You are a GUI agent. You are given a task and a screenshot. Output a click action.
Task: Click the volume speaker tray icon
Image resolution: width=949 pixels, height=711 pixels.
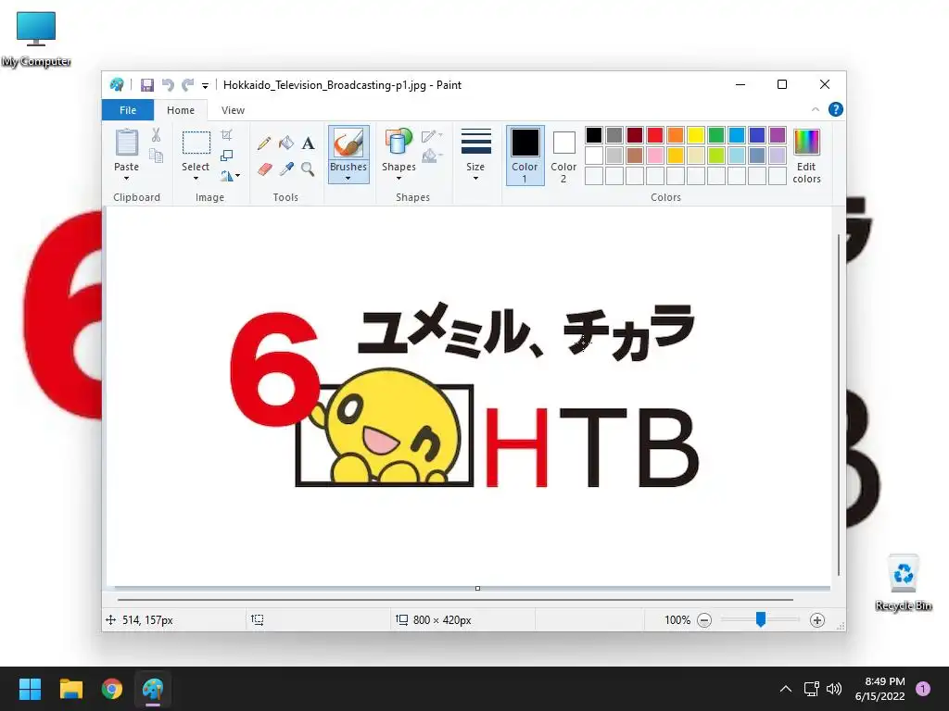(x=834, y=689)
